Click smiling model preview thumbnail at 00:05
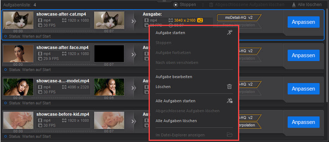 pyautogui.click(x=109, y=87)
